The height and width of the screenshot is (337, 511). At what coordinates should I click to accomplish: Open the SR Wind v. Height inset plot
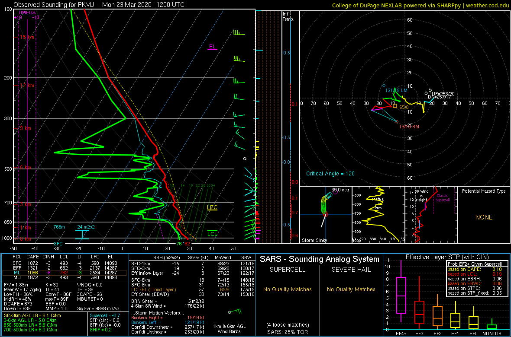pyautogui.click(x=431, y=215)
